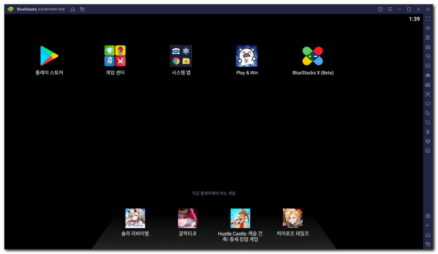This screenshot has width=438, height=254.
Task: Open keyboard game controls in sidebar
Action: (x=428, y=47)
